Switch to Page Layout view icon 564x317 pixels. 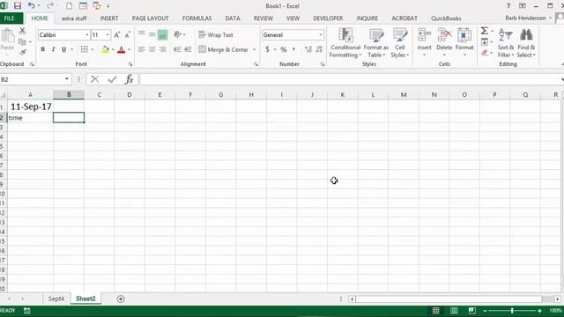(x=454, y=311)
